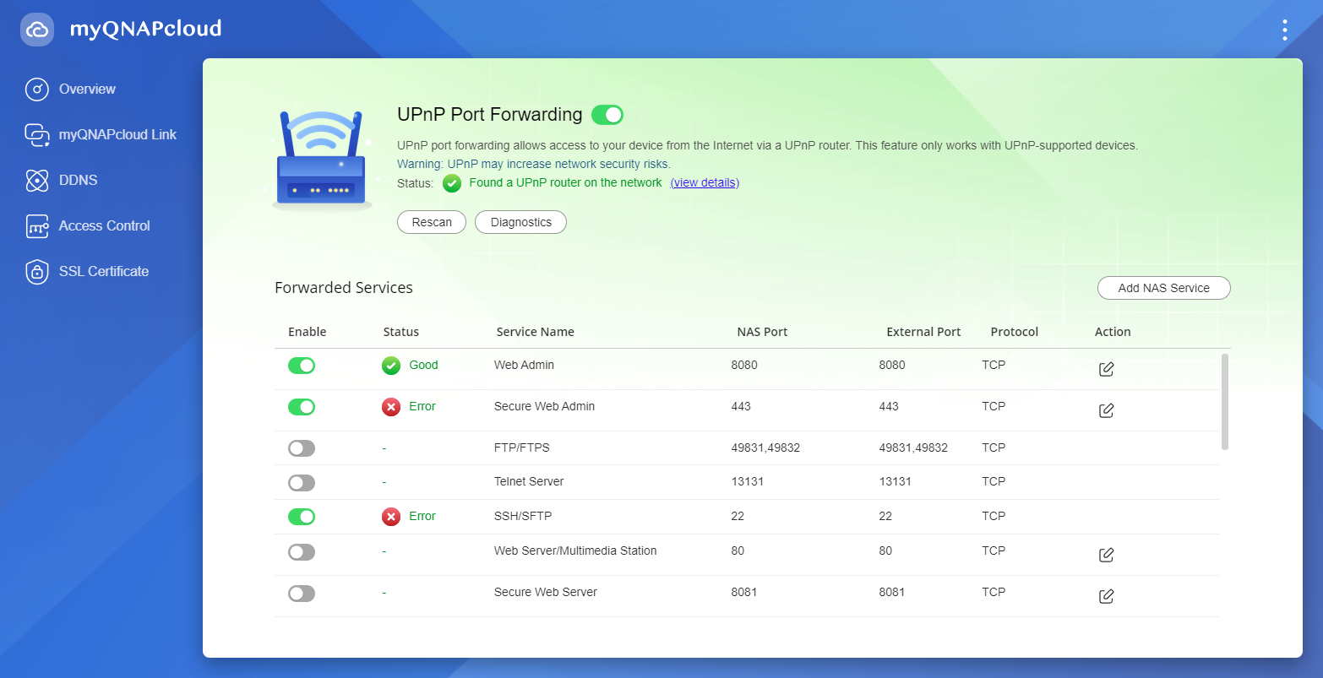Viewport: 1323px width, 678px height.
Task: Edit the Secure Web Server entry
Action: pos(1106,596)
